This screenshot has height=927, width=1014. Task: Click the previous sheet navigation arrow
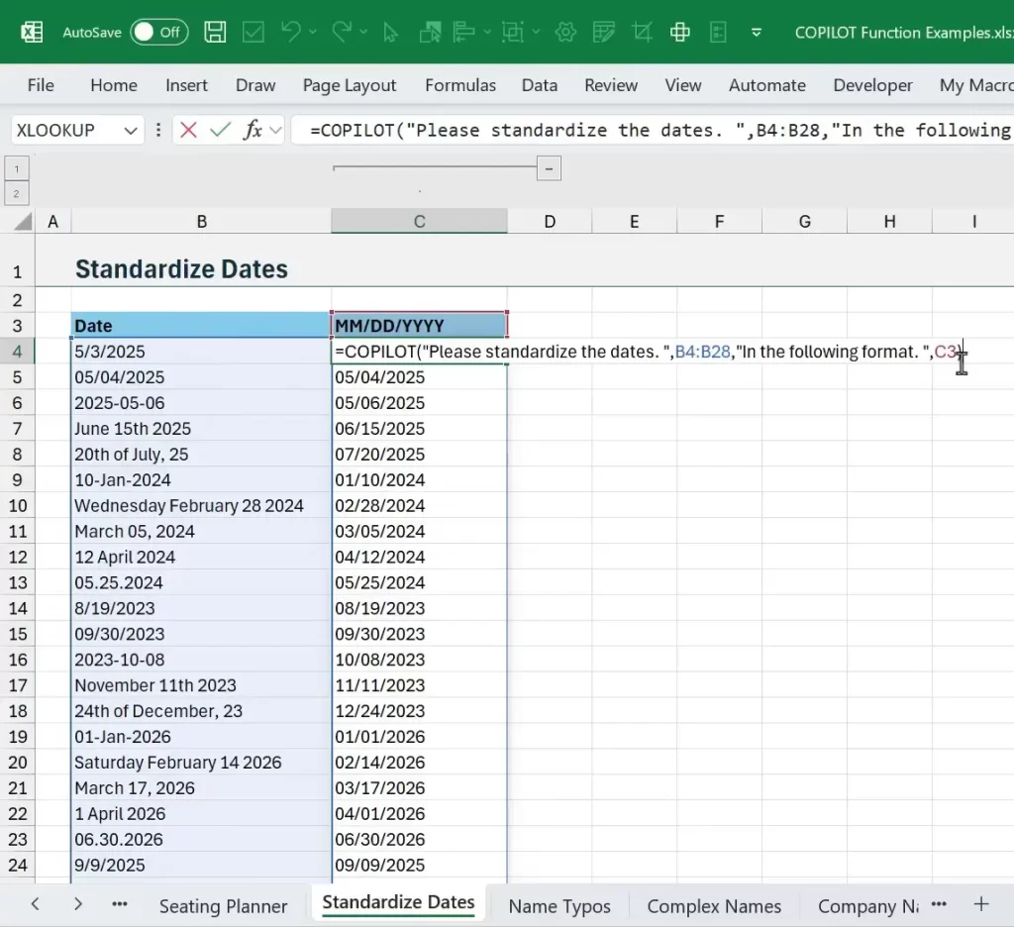point(36,904)
